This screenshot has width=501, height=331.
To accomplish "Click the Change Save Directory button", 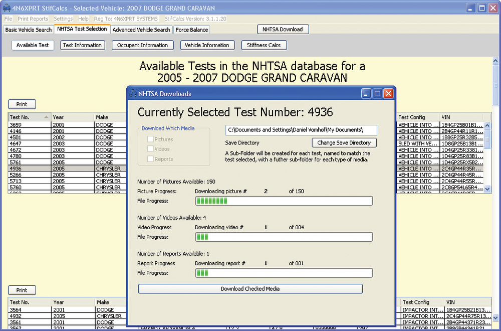I will point(344,142).
